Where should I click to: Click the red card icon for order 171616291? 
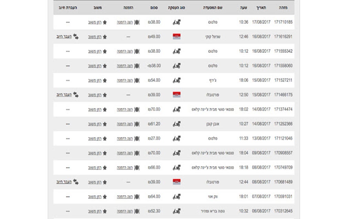coord(177,37)
